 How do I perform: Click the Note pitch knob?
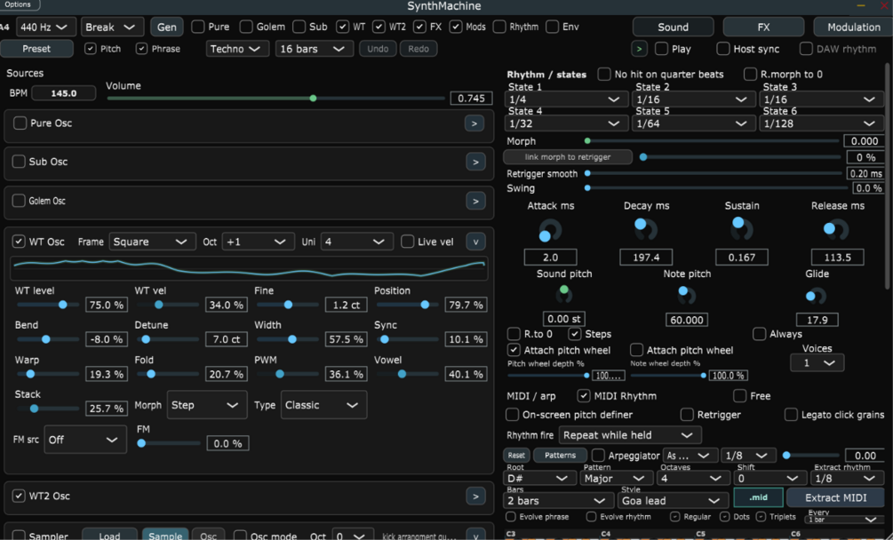tap(686, 294)
